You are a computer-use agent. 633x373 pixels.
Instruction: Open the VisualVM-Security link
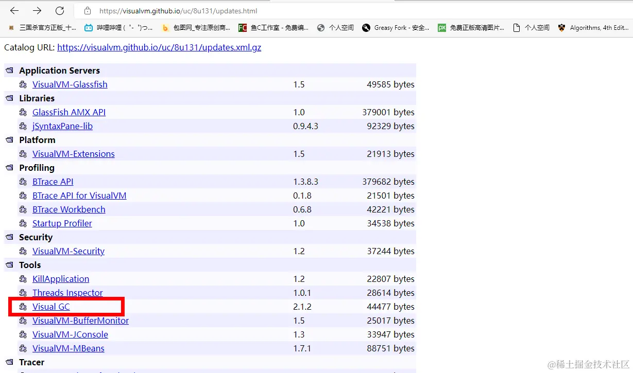pos(69,251)
